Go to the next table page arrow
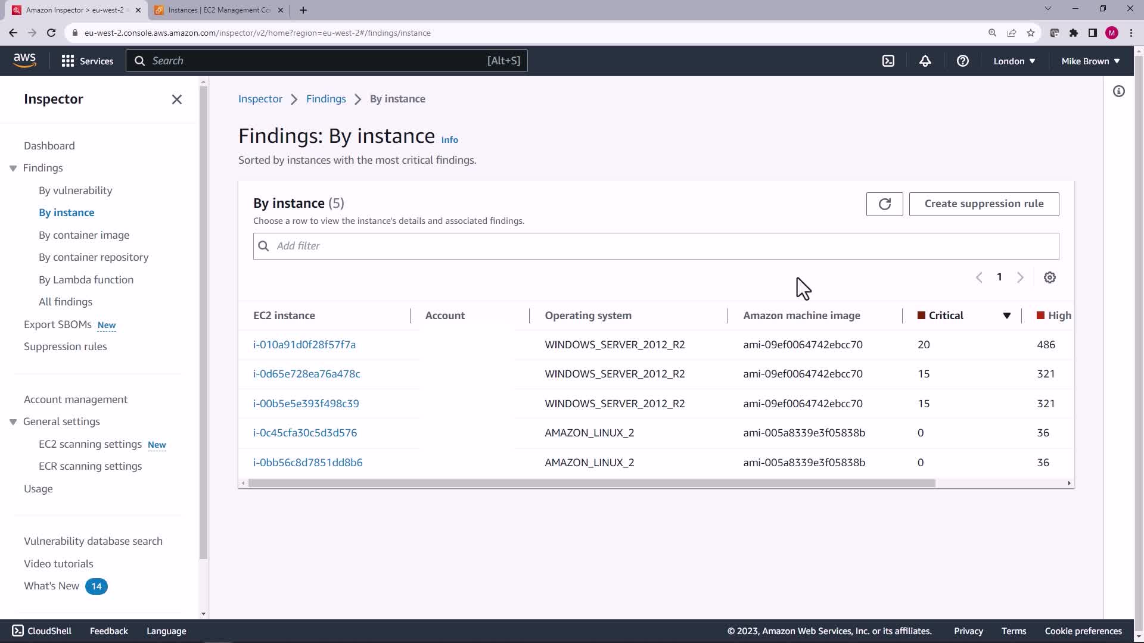The image size is (1144, 643). [x=1020, y=277]
